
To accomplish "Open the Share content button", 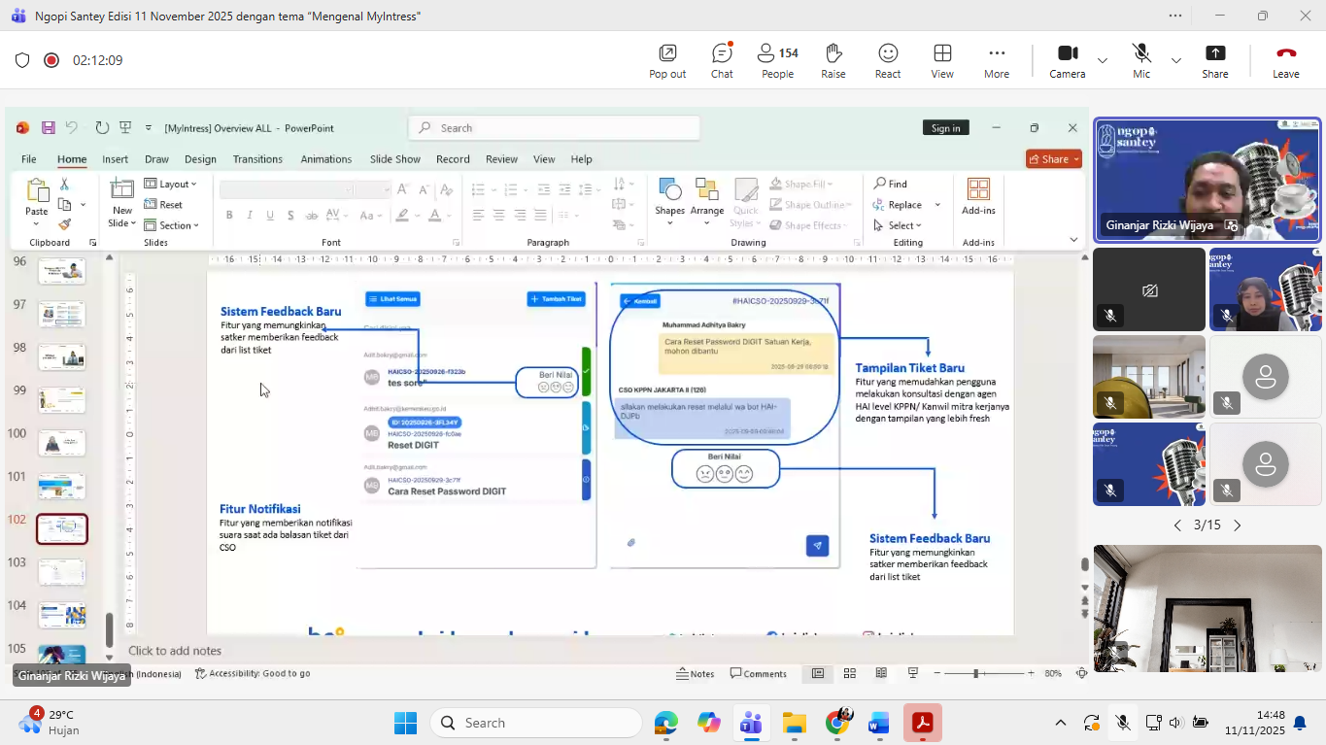I will (x=1214, y=60).
